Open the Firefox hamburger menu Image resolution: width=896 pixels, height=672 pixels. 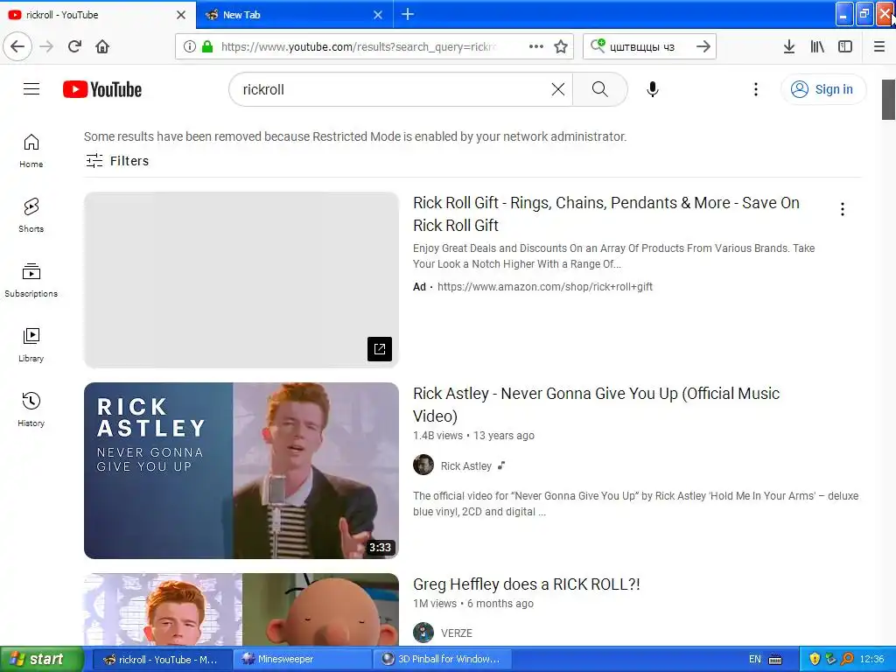click(879, 46)
